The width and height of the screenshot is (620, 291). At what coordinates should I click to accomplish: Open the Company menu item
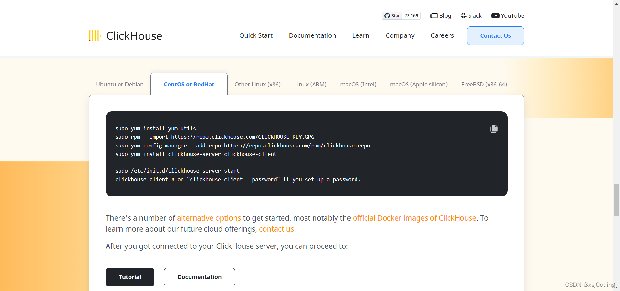400,35
